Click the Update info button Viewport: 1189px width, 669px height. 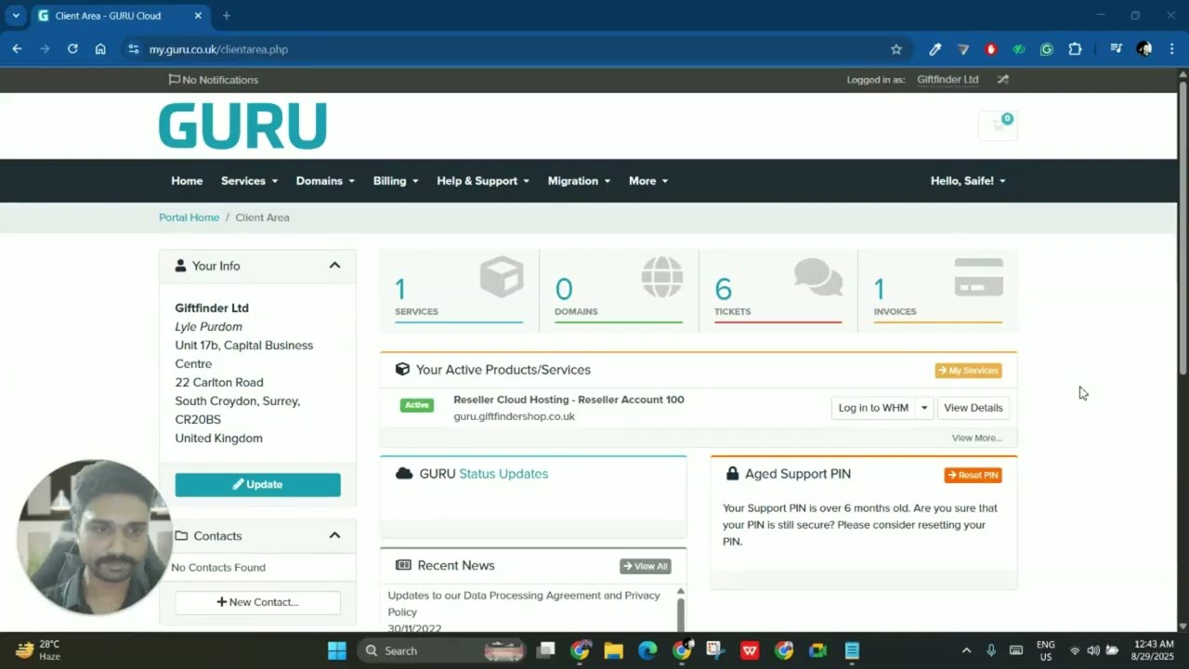(x=258, y=485)
